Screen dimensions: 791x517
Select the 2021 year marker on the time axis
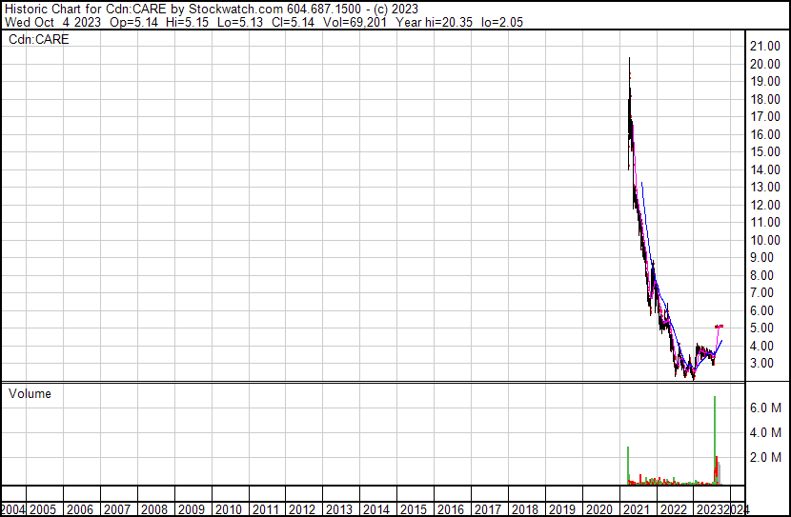pos(636,509)
